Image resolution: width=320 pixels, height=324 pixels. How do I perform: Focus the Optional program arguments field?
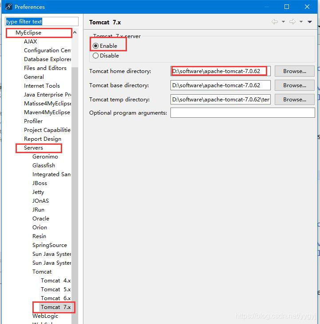click(x=243, y=112)
